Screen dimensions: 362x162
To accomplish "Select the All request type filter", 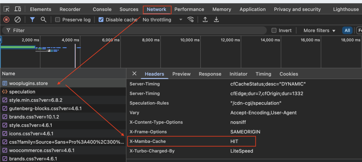I will [x=348, y=31].
